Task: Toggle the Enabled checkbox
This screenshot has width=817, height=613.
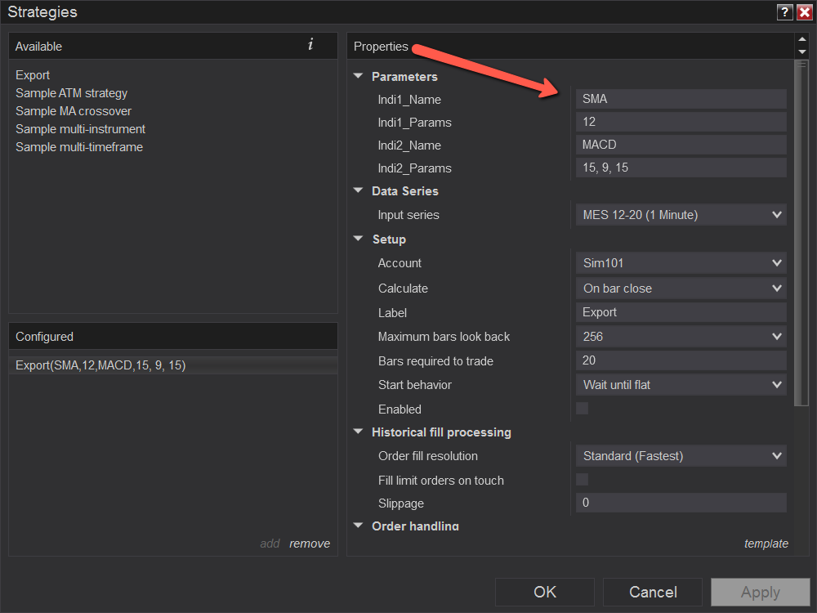Action: coord(582,408)
